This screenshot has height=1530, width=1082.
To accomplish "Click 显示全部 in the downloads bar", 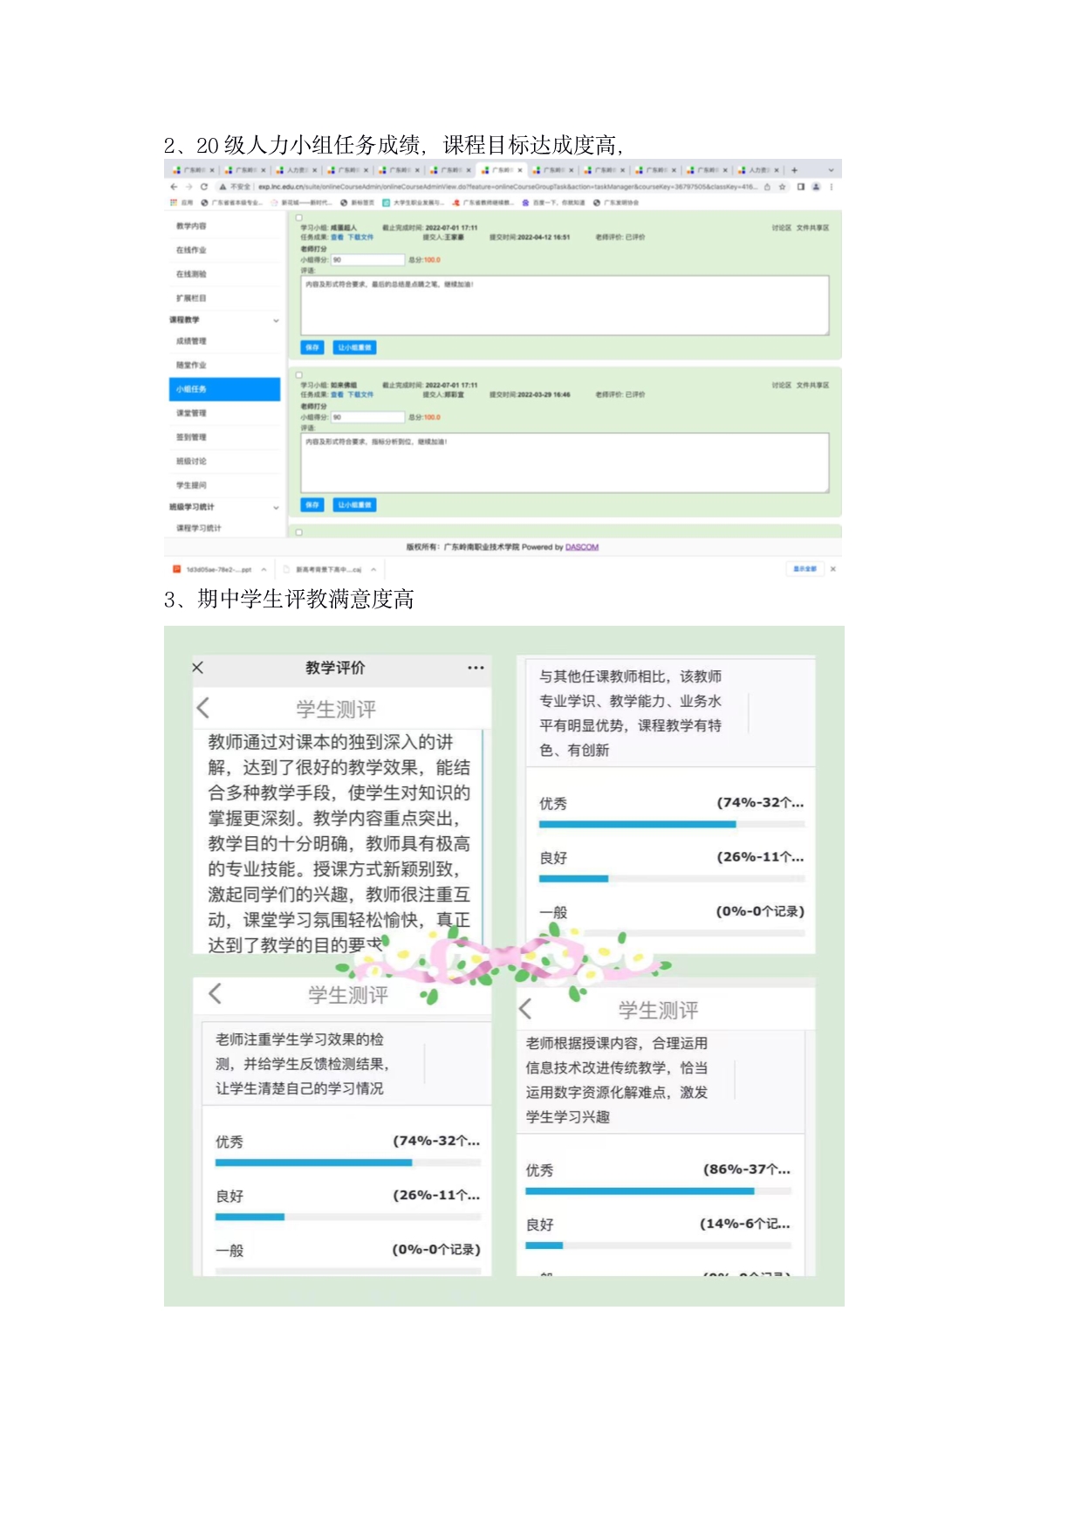I will (805, 569).
